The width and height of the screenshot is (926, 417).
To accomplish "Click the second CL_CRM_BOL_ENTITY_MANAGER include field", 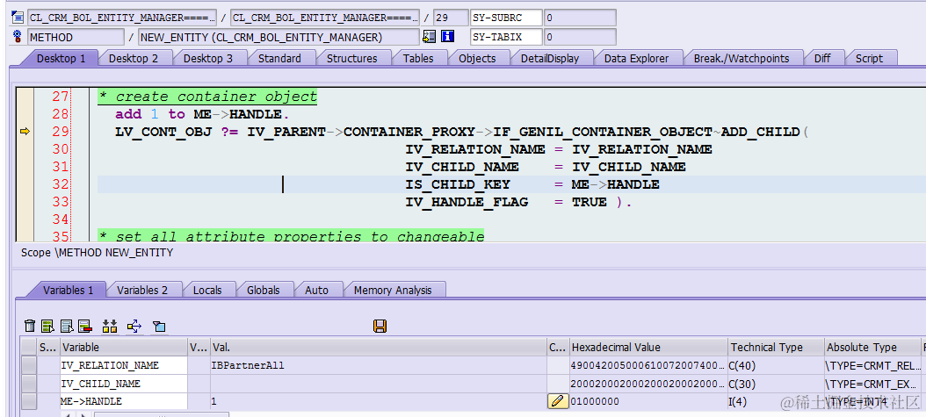I will point(325,18).
